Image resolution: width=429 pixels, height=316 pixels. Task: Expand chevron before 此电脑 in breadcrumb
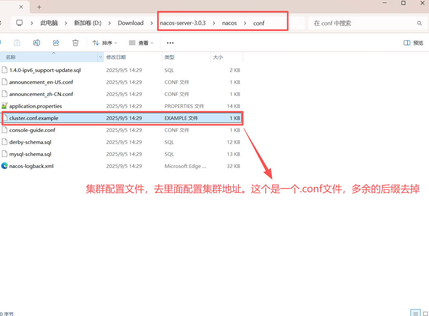point(32,23)
